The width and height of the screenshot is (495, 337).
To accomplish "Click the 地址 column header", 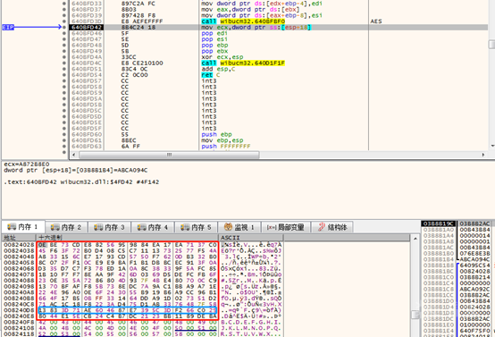I will point(19,238).
